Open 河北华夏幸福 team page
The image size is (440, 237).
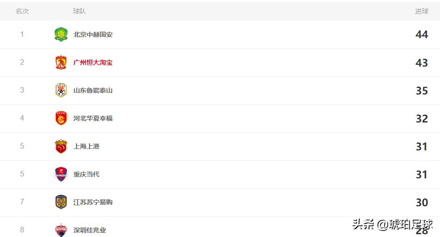[93, 118]
